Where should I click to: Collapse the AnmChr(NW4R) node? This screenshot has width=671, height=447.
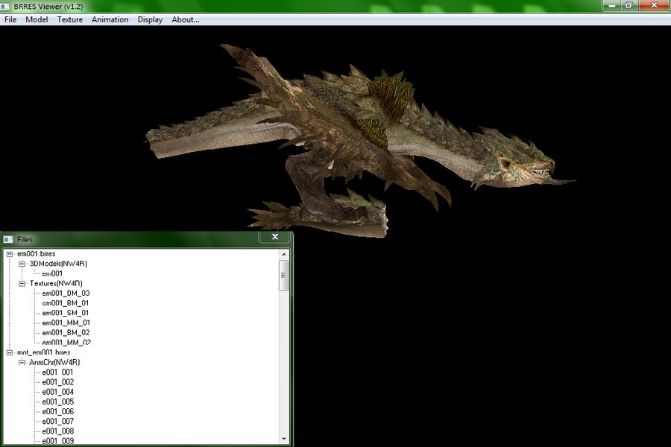coord(22,363)
